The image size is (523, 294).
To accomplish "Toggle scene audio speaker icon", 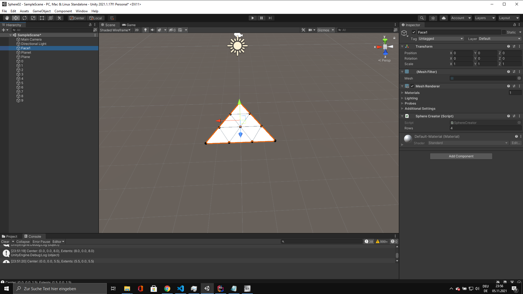I will click(153, 30).
